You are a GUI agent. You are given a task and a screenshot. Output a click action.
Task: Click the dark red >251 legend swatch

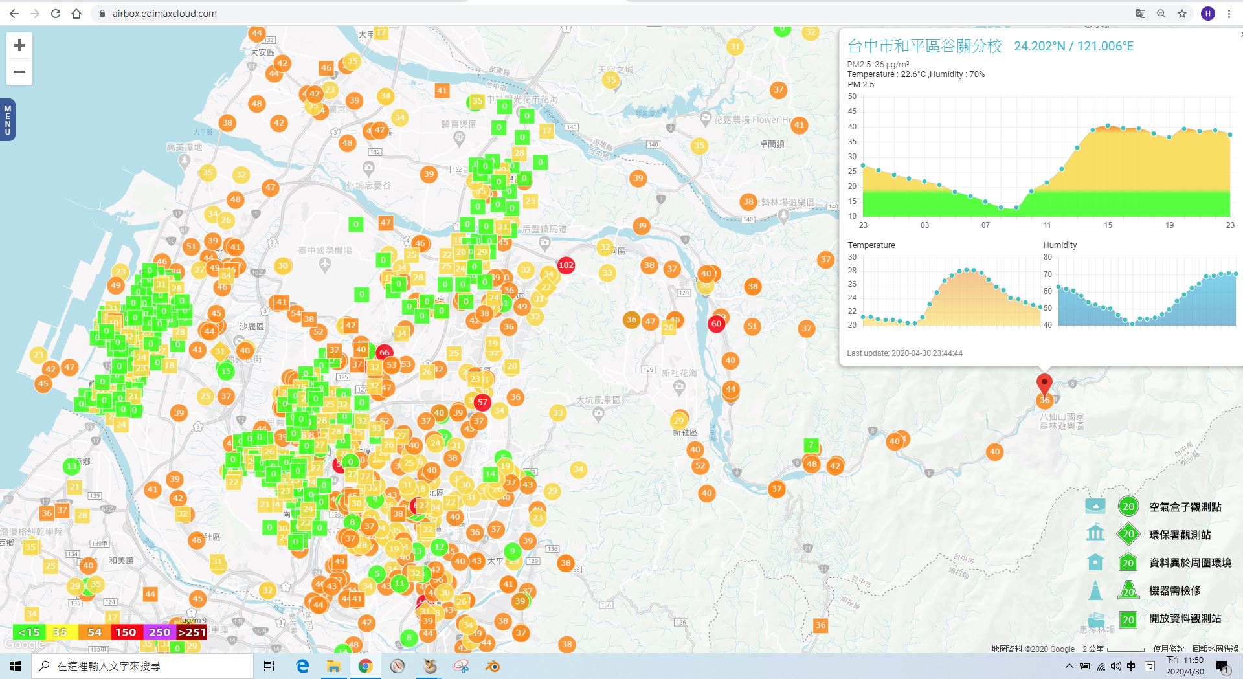(x=192, y=632)
